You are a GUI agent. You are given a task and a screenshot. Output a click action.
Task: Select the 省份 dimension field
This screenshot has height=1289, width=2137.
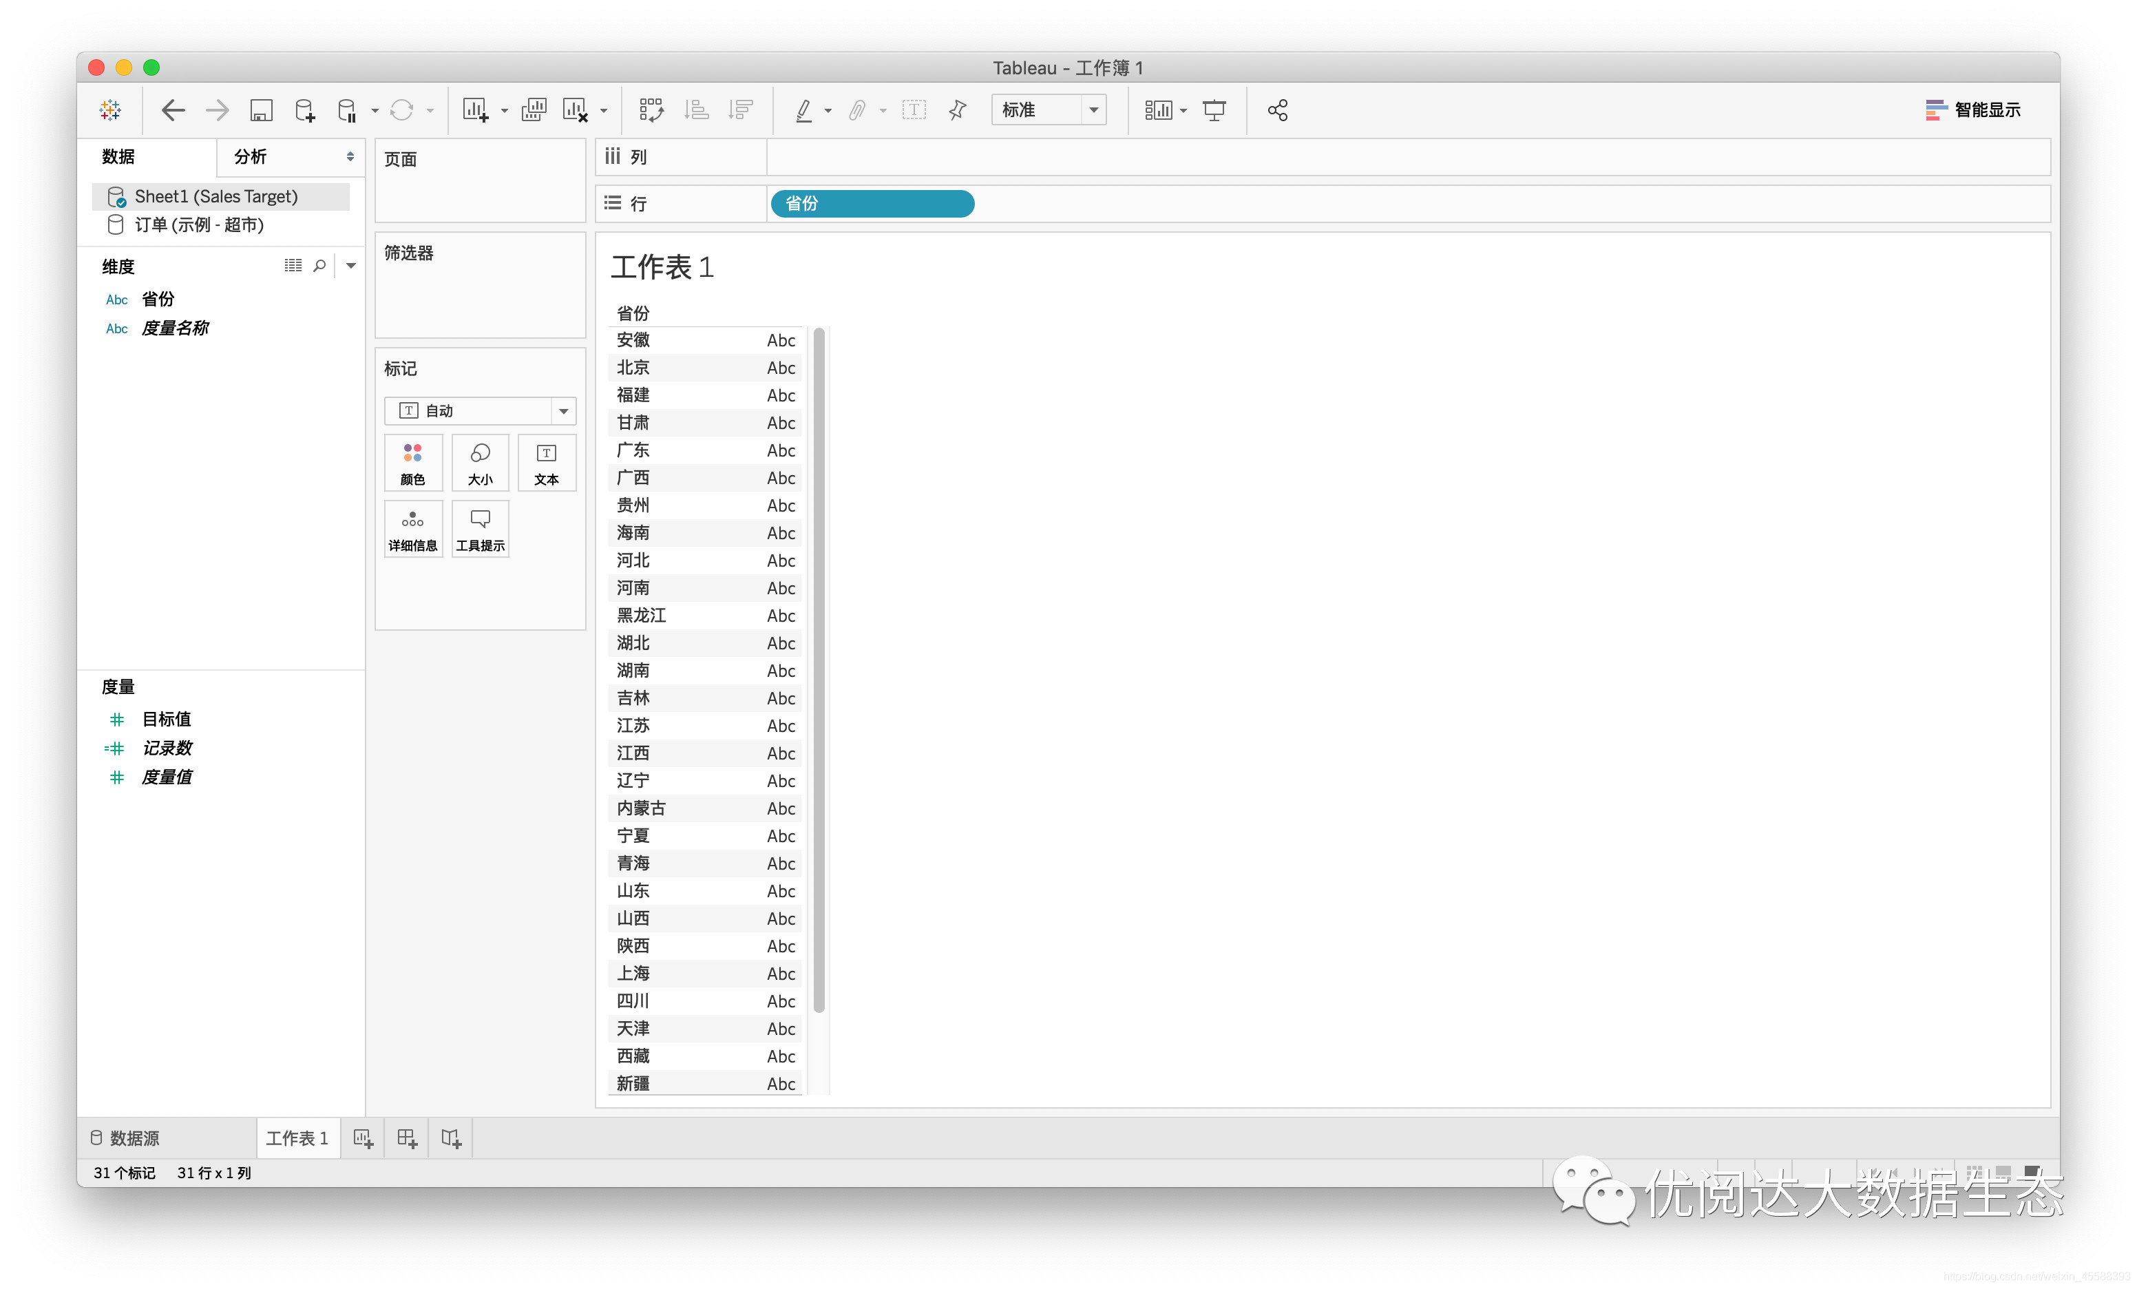click(x=158, y=300)
